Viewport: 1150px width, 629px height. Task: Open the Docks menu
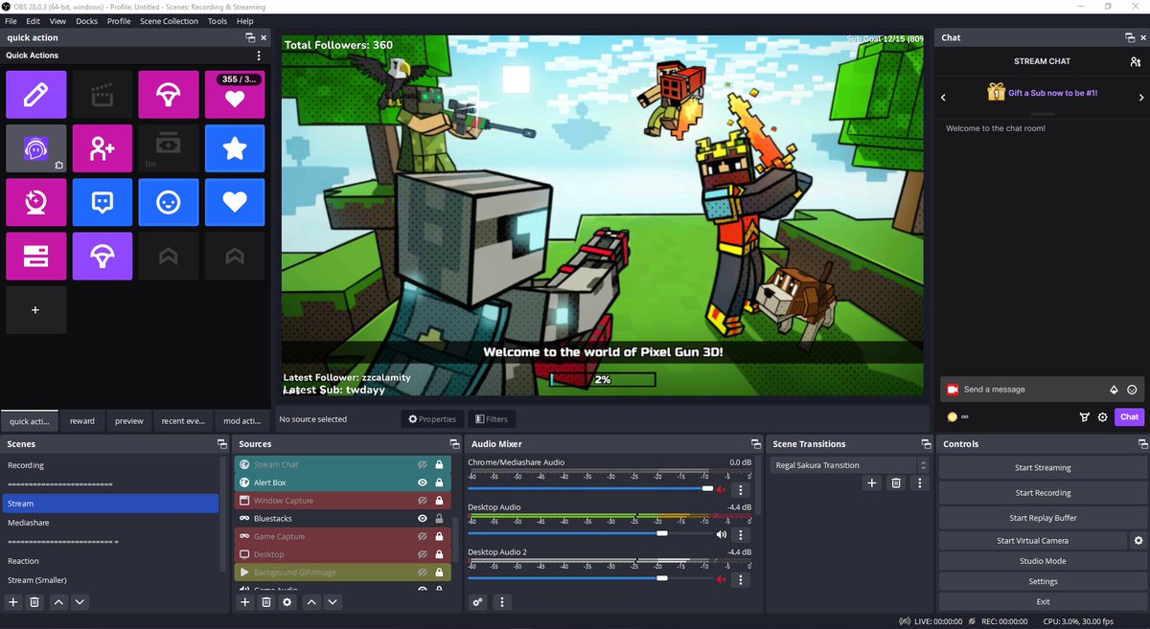click(86, 21)
